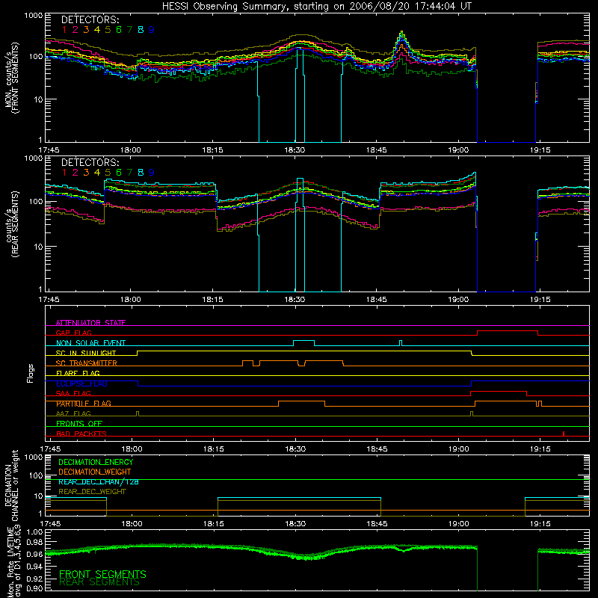598x598 pixels.
Task: Click detector 8 legend number in front segments panel
Action: click(x=141, y=30)
